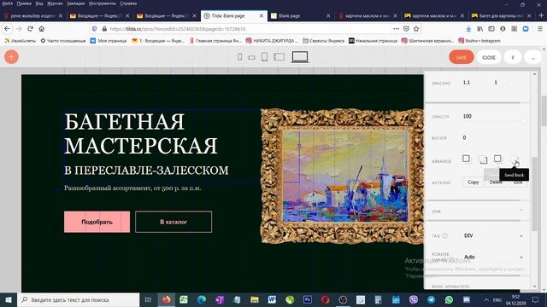Select the desktop laptop screen preview
547x307 pixels.
pos(300,57)
